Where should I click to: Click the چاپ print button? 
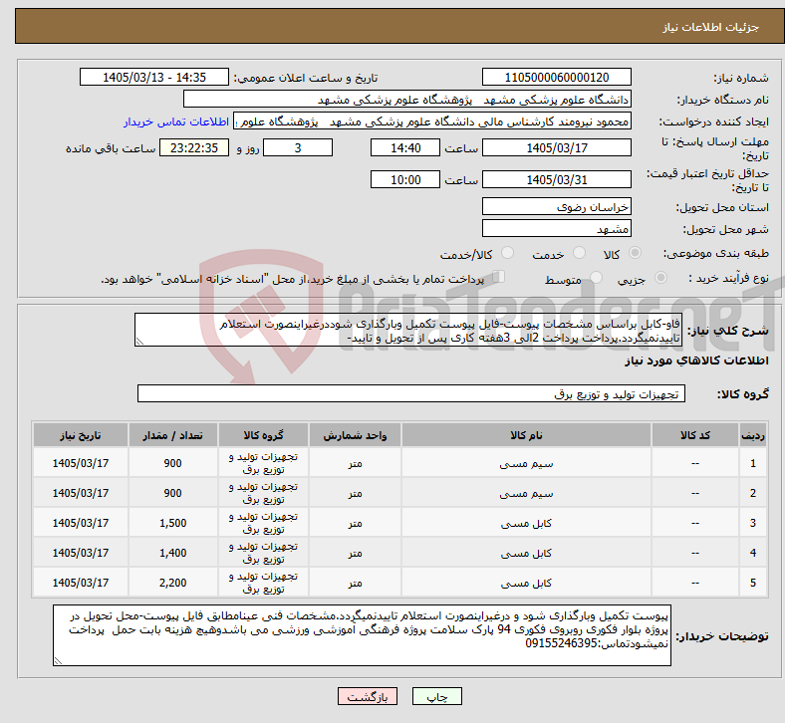(x=437, y=696)
